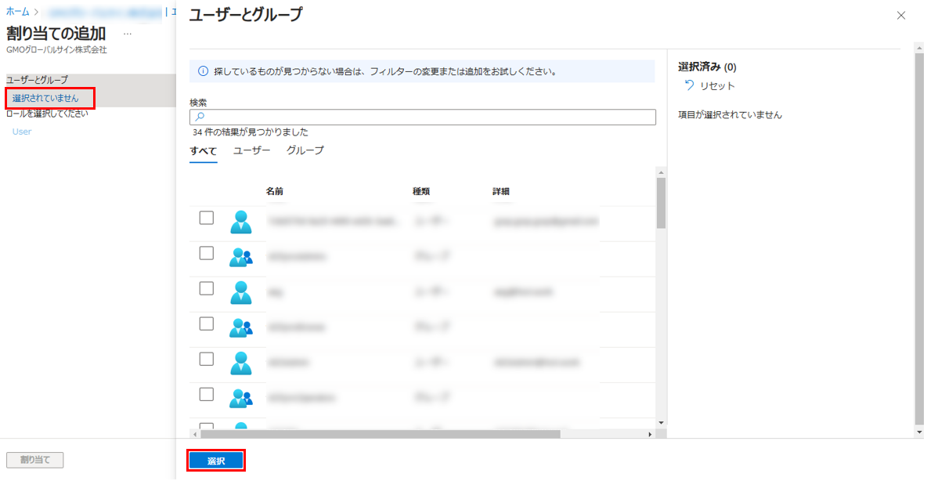Click the 詳細 column header
Image resolution: width=927 pixels, height=481 pixels.
click(501, 191)
